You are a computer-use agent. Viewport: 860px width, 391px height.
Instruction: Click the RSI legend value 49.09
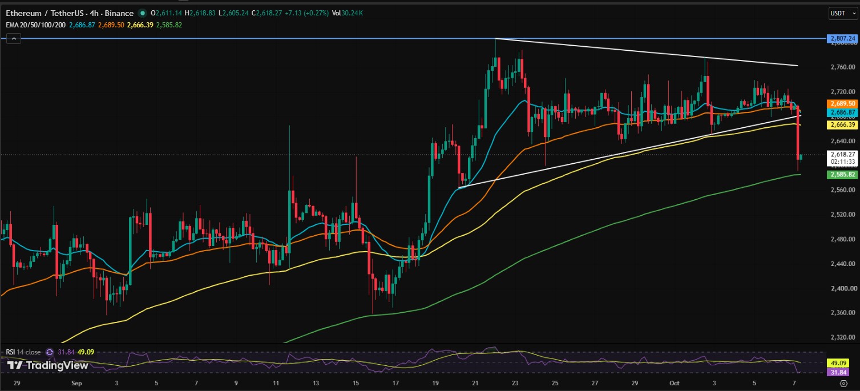(x=84, y=352)
